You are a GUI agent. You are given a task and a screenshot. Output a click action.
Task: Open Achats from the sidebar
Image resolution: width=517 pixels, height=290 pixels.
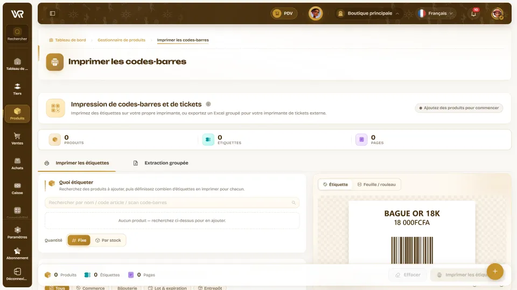point(17,163)
